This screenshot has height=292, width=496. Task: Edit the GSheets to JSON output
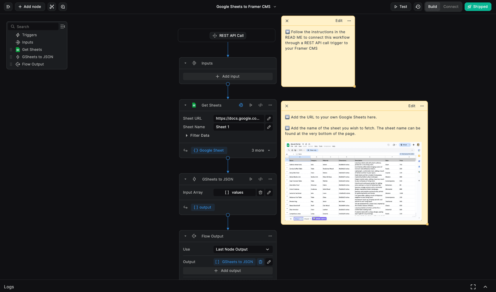click(269, 262)
